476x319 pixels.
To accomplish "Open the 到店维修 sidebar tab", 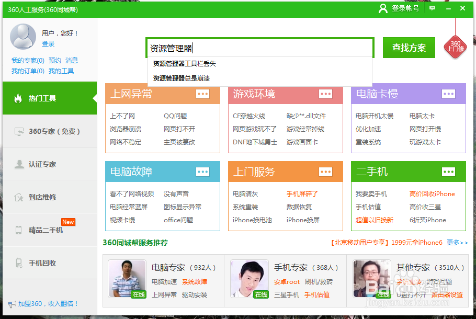I will coord(50,197).
